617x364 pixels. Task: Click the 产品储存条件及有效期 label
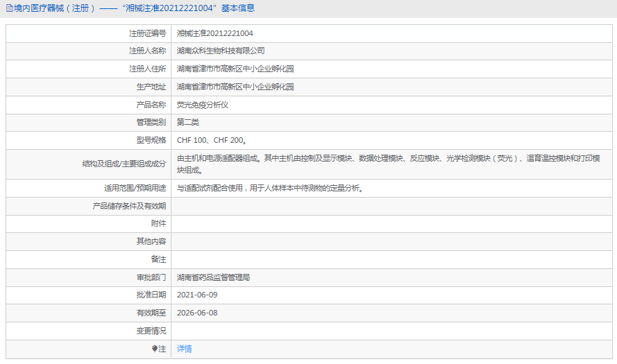coord(129,206)
